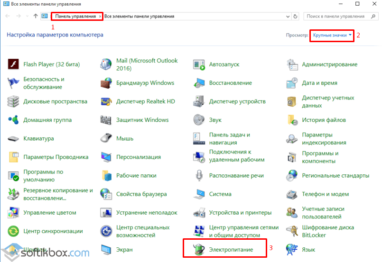Open the Дата и время icon
The image size is (382, 262).
(x=292, y=83)
